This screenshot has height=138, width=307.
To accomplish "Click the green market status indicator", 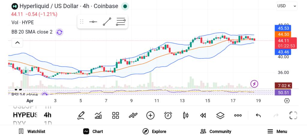I will click(125, 6).
